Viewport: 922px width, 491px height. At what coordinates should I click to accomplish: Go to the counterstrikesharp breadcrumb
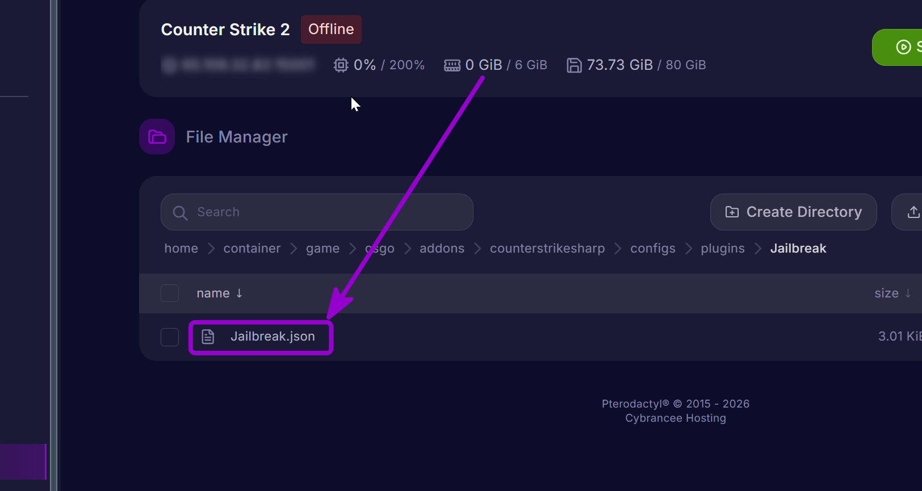pos(547,249)
